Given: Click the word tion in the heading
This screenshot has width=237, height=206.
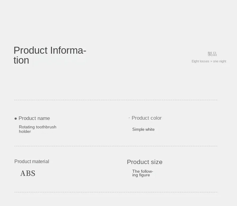Looking at the screenshot, I should click(x=21, y=60).
